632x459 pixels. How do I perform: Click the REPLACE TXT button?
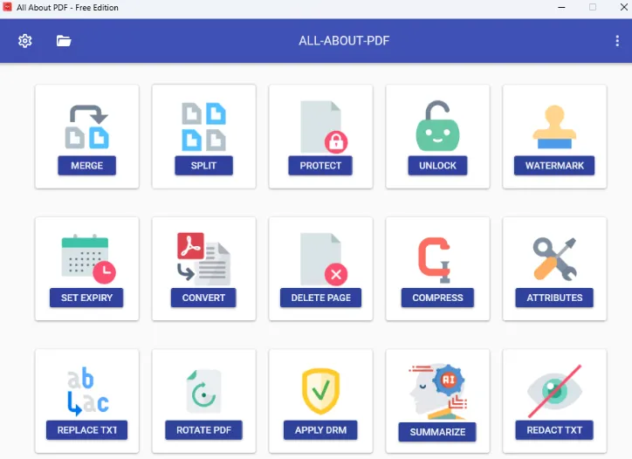pos(87,430)
